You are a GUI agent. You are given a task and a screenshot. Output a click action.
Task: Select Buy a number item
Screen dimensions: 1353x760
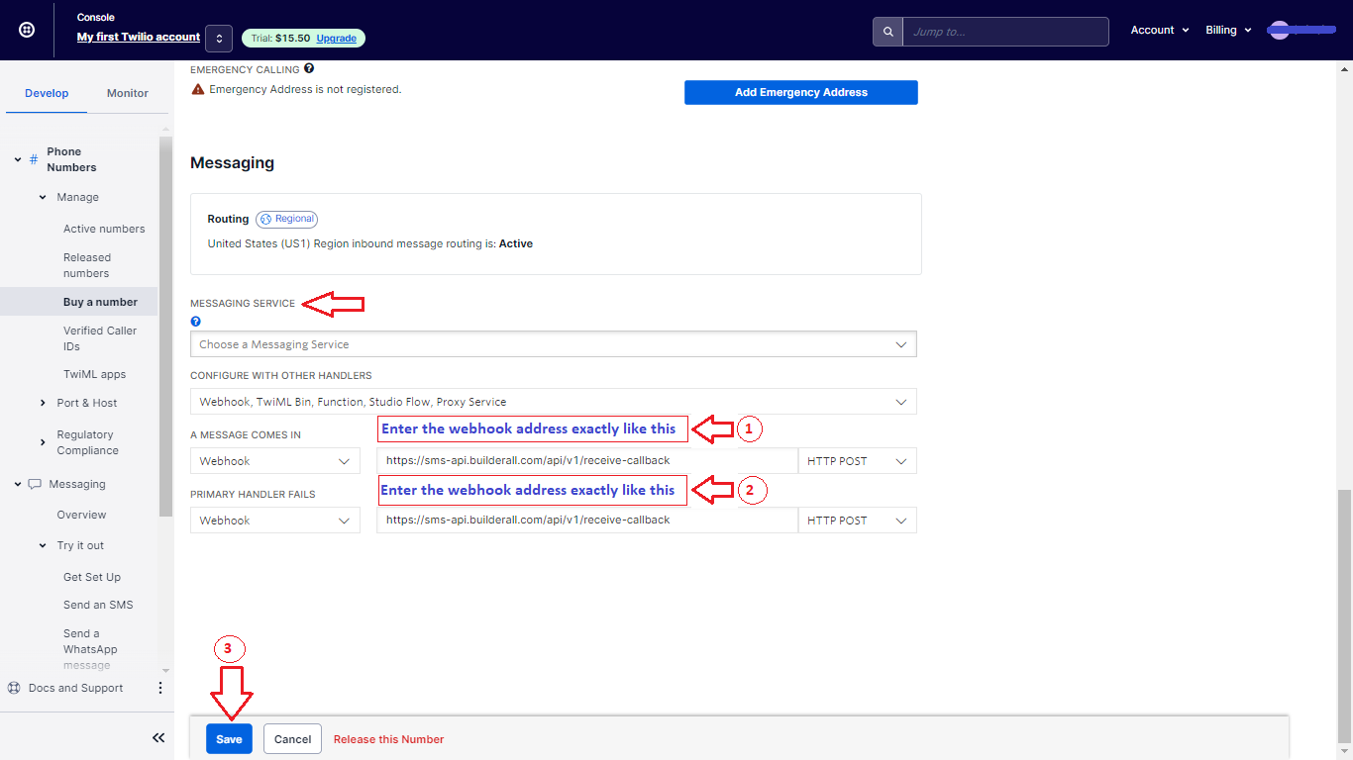click(x=100, y=302)
